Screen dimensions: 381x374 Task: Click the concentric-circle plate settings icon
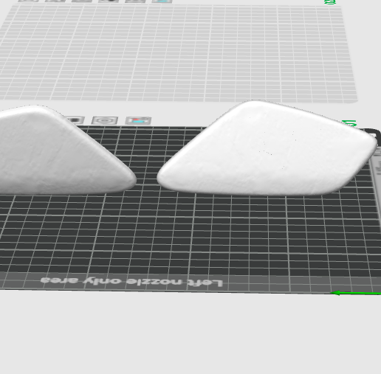point(105,120)
